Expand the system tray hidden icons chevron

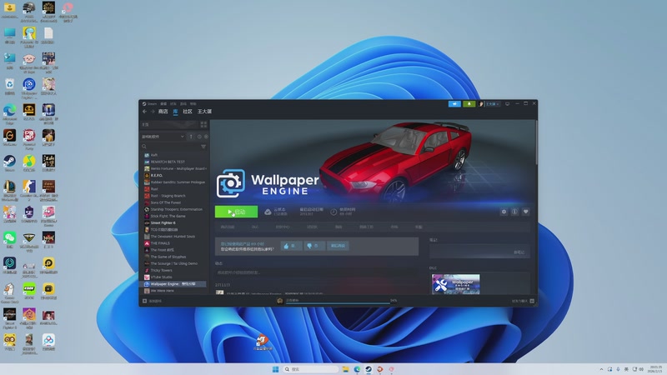tap(601, 369)
